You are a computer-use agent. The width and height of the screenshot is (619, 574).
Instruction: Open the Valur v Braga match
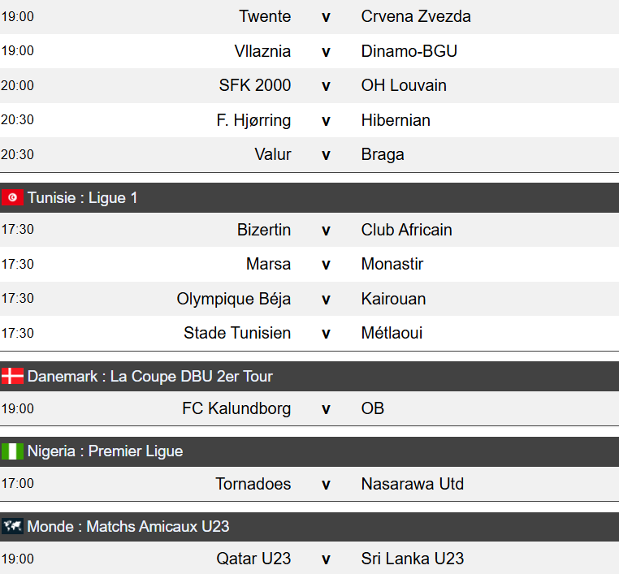tap(326, 154)
